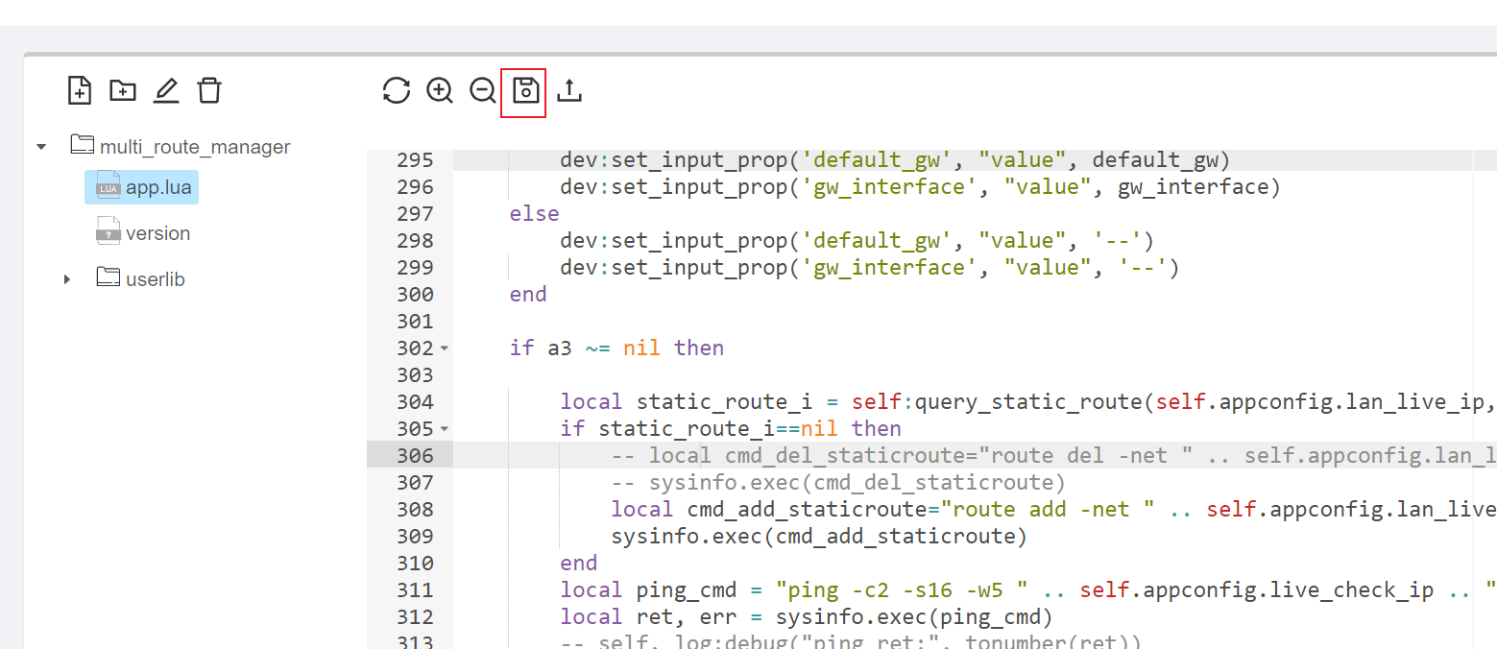Refresh the editor view
This screenshot has width=1497, height=649.
pyautogui.click(x=395, y=89)
